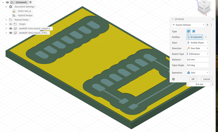This screenshot has width=218, height=132.
Task: Click the TOP face of the ViewCube
Action: (x=204, y=2)
